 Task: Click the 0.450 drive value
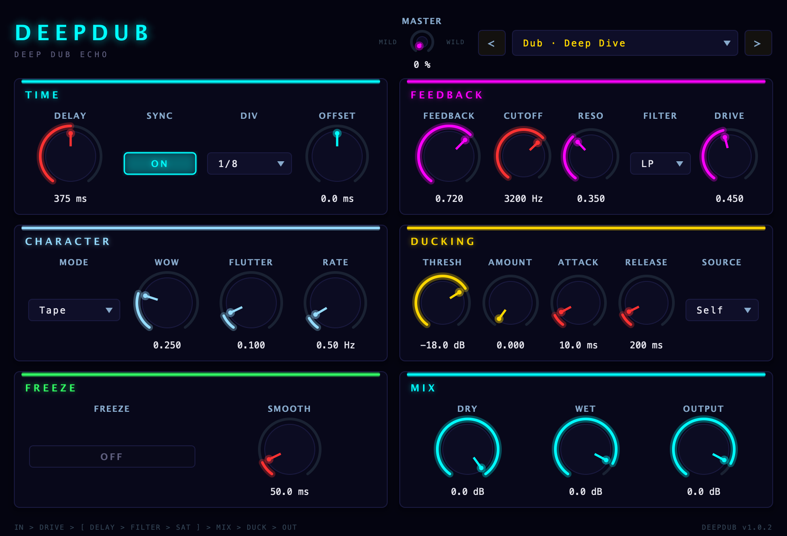coord(729,199)
